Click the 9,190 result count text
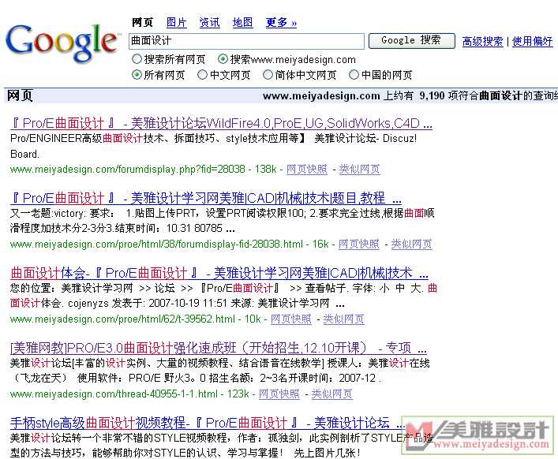 (x=432, y=95)
